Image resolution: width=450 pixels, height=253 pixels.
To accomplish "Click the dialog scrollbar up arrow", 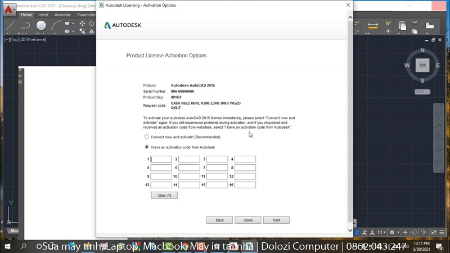I will pos(350,17).
